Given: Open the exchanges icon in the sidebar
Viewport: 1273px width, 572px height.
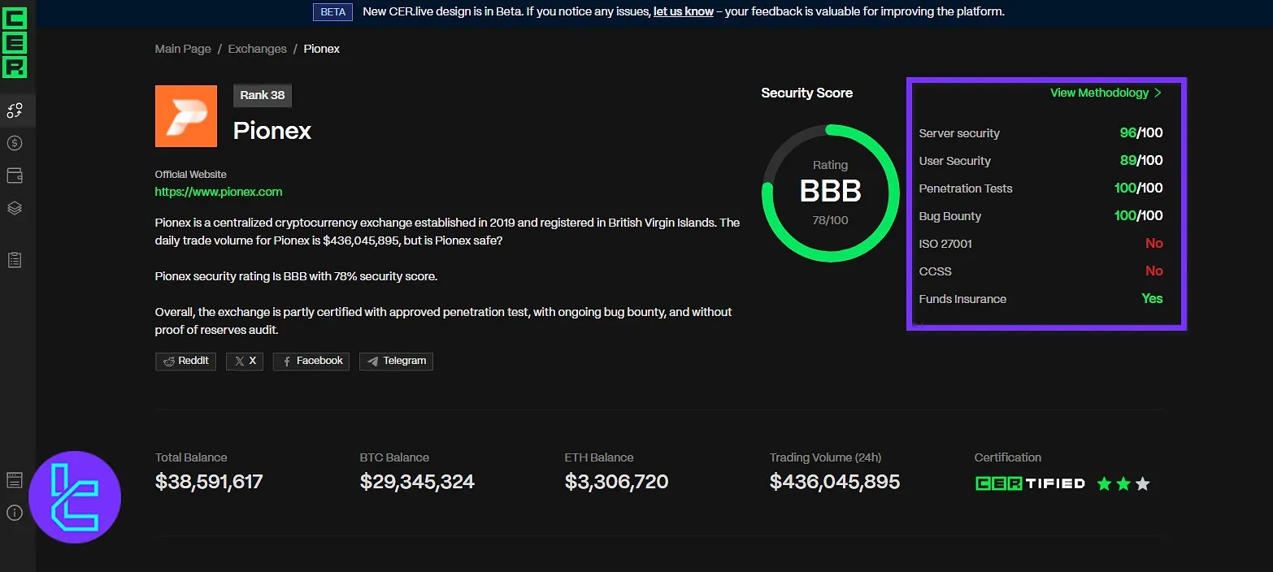Looking at the screenshot, I should pyautogui.click(x=15, y=110).
